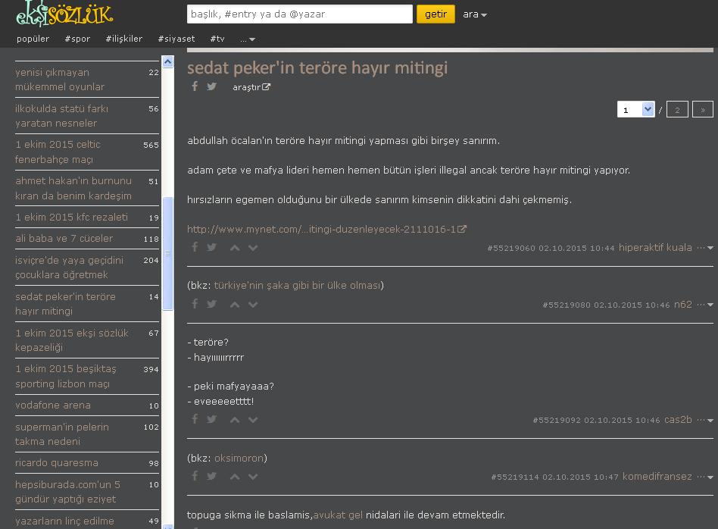This screenshot has width=718, height=529.
Task: Open the mynet.com news link
Action: pyautogui.click(x=326, y=229)
